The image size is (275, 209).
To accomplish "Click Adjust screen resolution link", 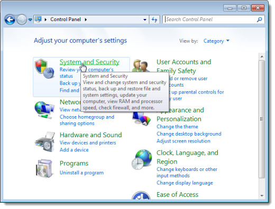I will (184, 141).
